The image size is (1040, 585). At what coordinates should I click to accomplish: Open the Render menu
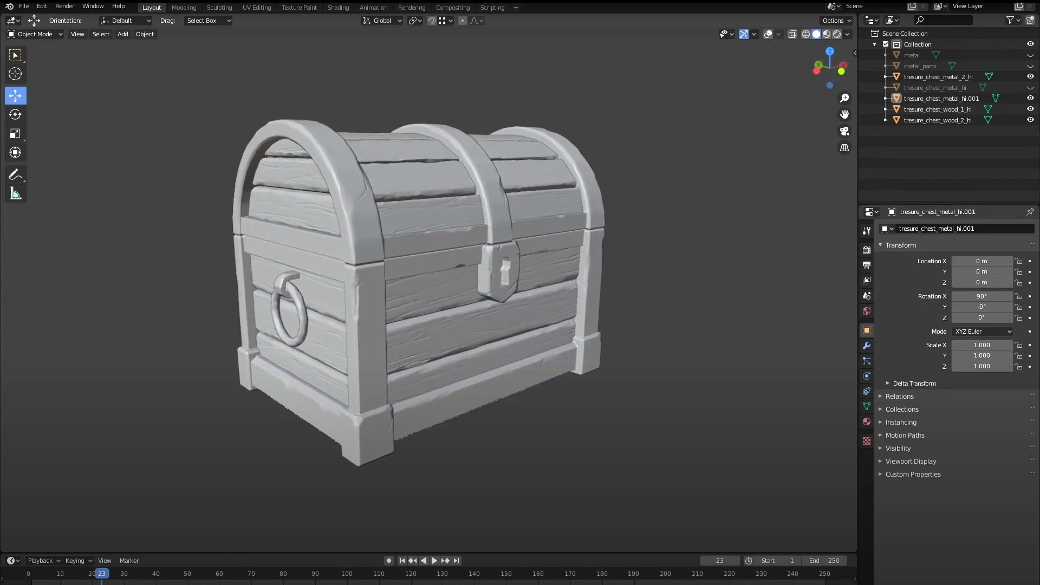(x=64, y=6)
